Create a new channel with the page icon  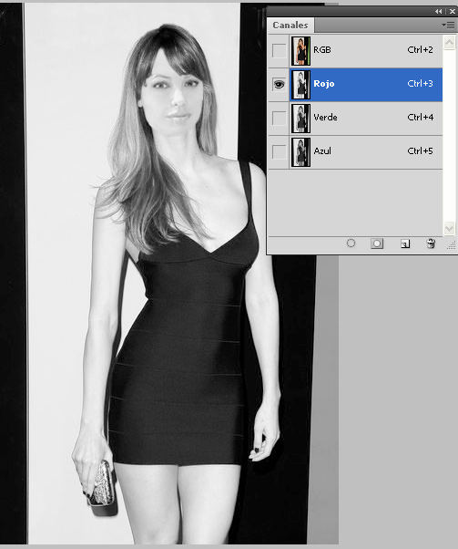405,243
